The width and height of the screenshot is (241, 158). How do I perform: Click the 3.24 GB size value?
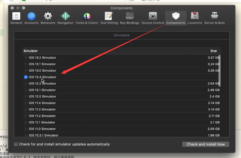pyautogui.click(x=214, y=64)
